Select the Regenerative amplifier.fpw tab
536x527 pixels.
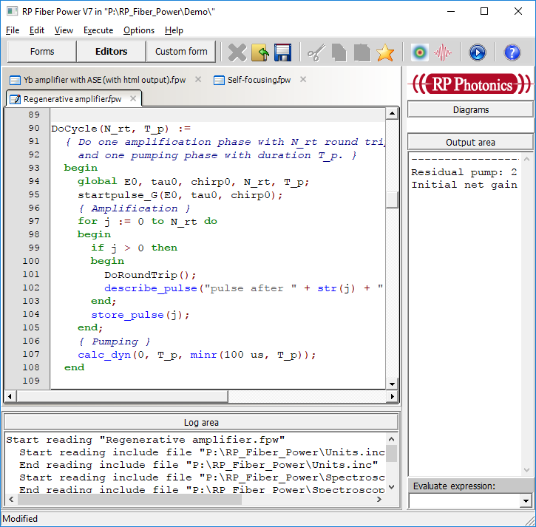(72, 99)
